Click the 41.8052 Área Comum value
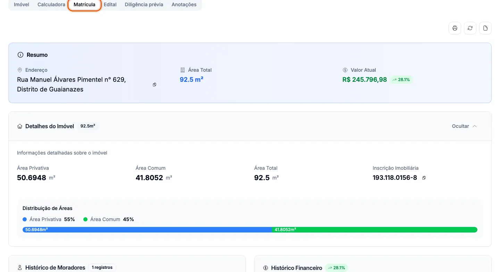The width and height of the screenshot is (500, 272). click(x=149, y=178)
